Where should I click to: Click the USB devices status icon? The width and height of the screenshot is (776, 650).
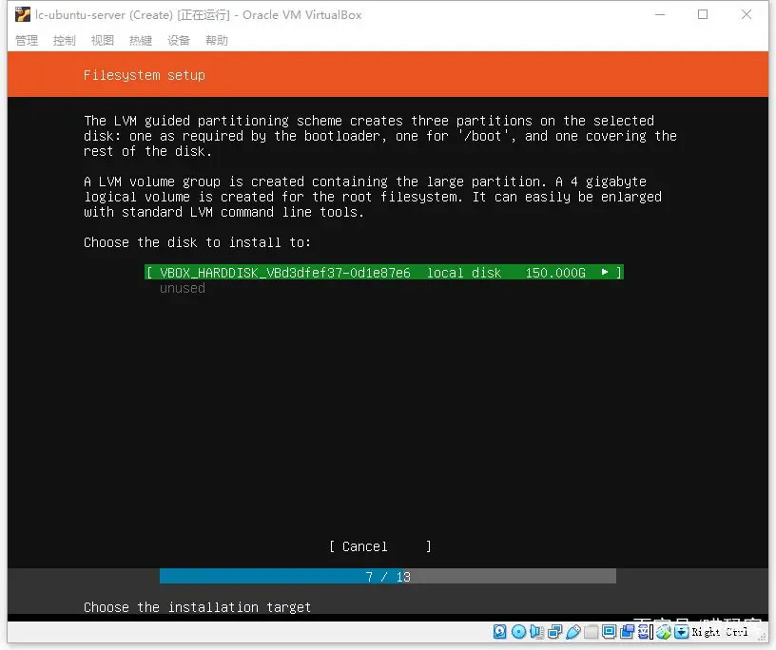coord(573,632)
